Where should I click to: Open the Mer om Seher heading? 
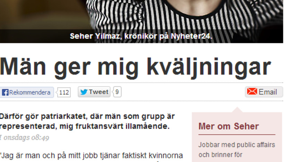pos(229,126)
